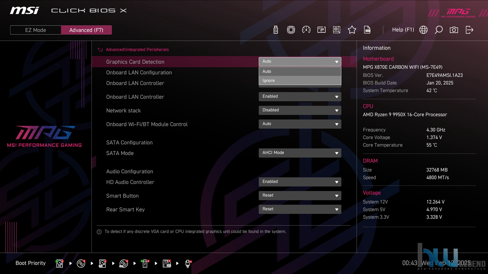
Task: Select network cable boot device icon
Action: tap(188, 263)
